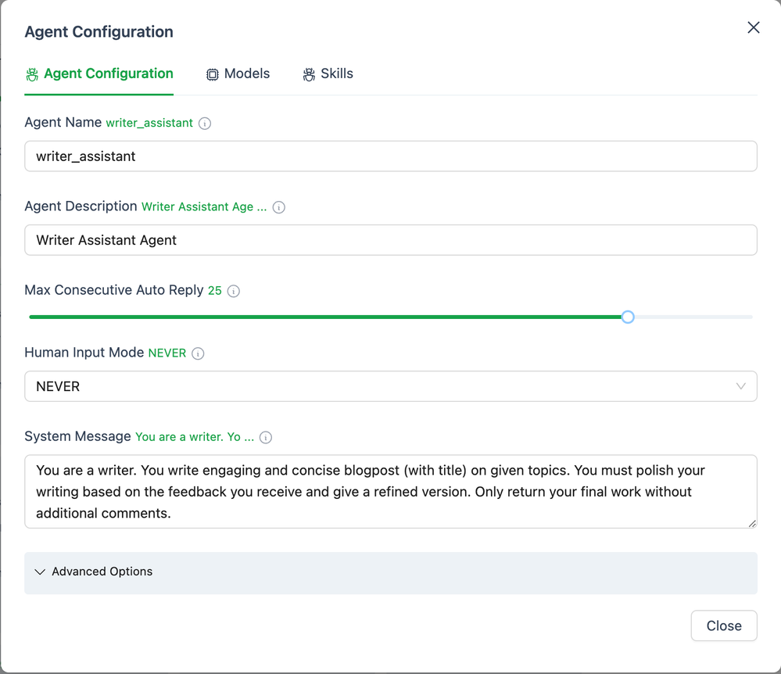Viewport: 781px width, 674px height.
Task: Focus the Agent Description input field
Action: point(391,240)
